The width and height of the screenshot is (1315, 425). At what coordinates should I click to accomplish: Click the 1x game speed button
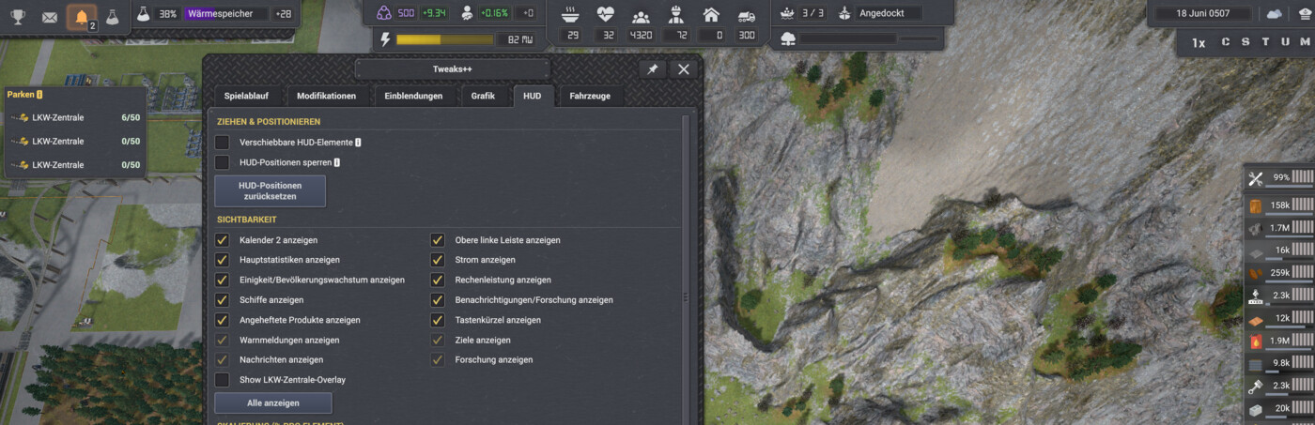click(1199, 42)
